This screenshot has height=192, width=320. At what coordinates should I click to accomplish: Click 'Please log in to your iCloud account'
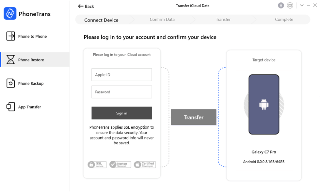click(121, 55)
